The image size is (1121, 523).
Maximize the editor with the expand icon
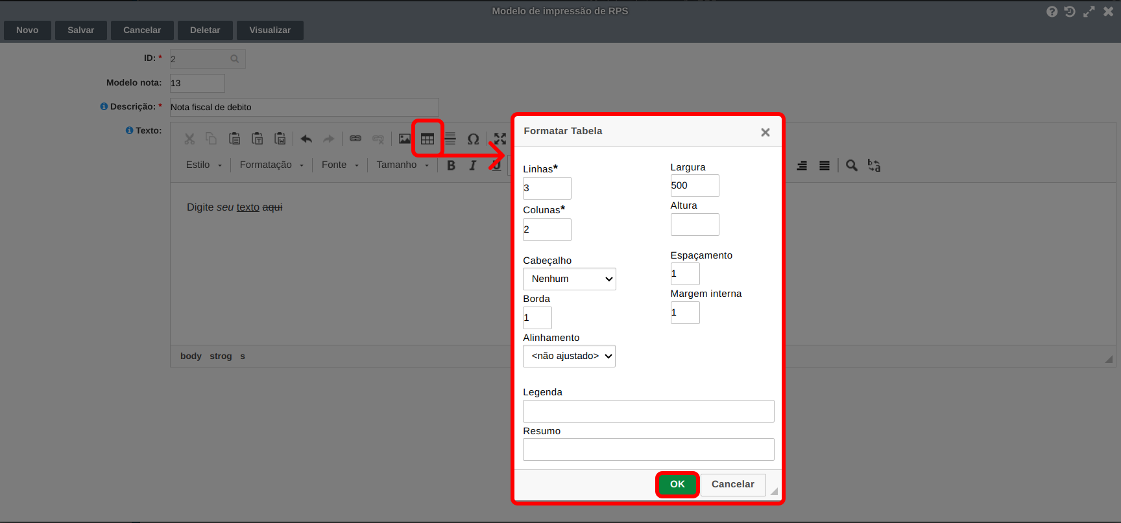click(x=500, y=139)
